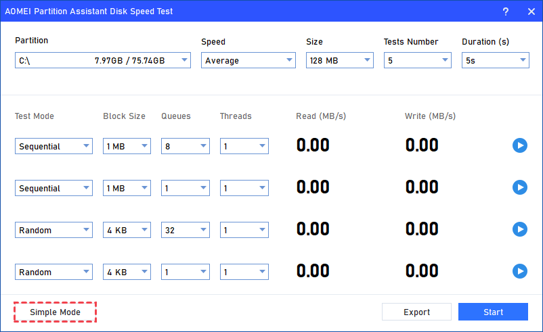Start the Random 32-queue test play icon
This screenshot has width=543, height=332.
[x=519, y=229]
